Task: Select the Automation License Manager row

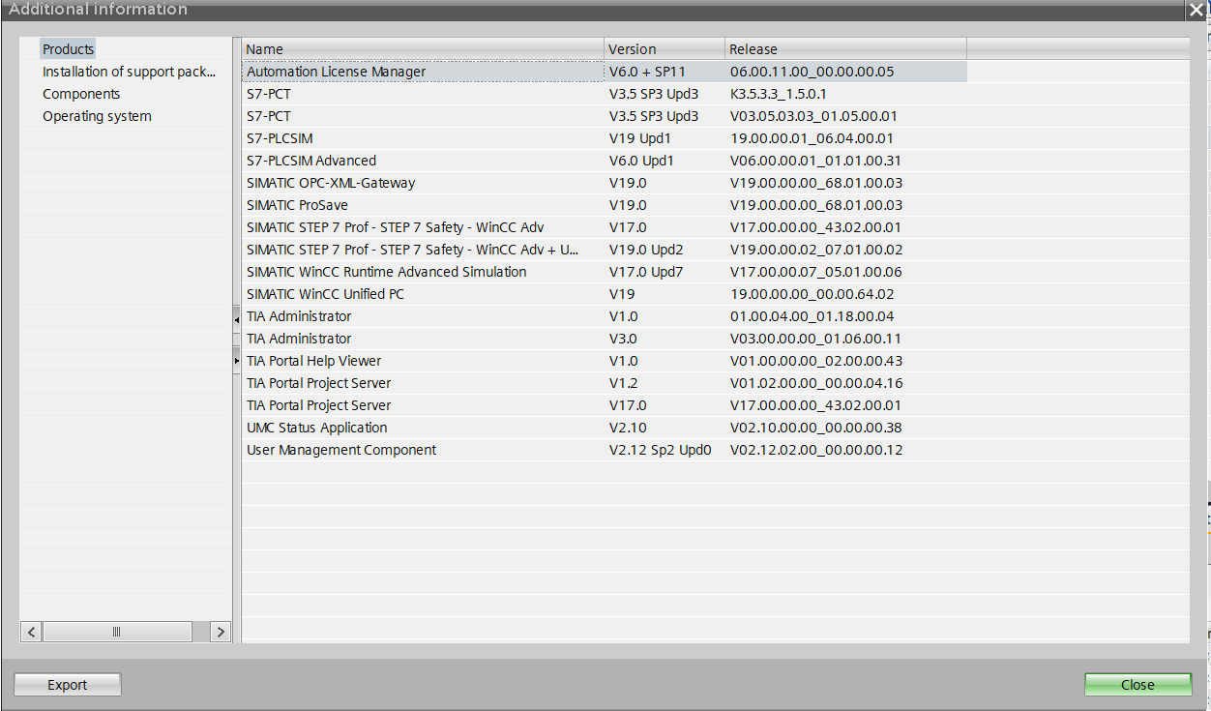Action: point(605,72)
